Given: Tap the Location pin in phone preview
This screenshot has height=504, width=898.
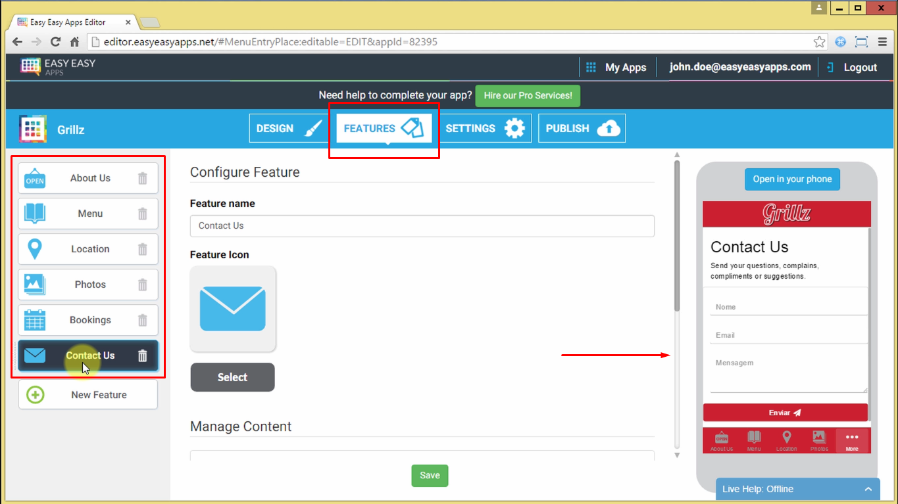Looking at the screenshot, I should point(786,440).
